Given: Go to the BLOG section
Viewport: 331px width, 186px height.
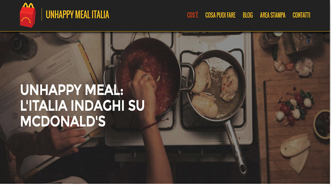Looking at the screenshot, I should 247,15.
